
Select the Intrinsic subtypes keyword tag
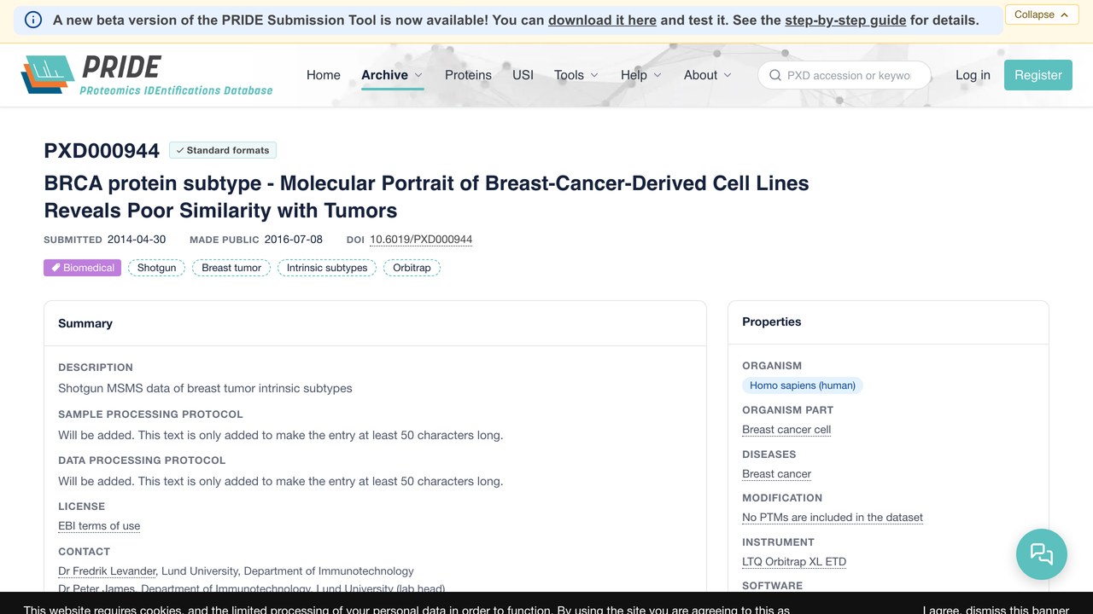point(327,268)
